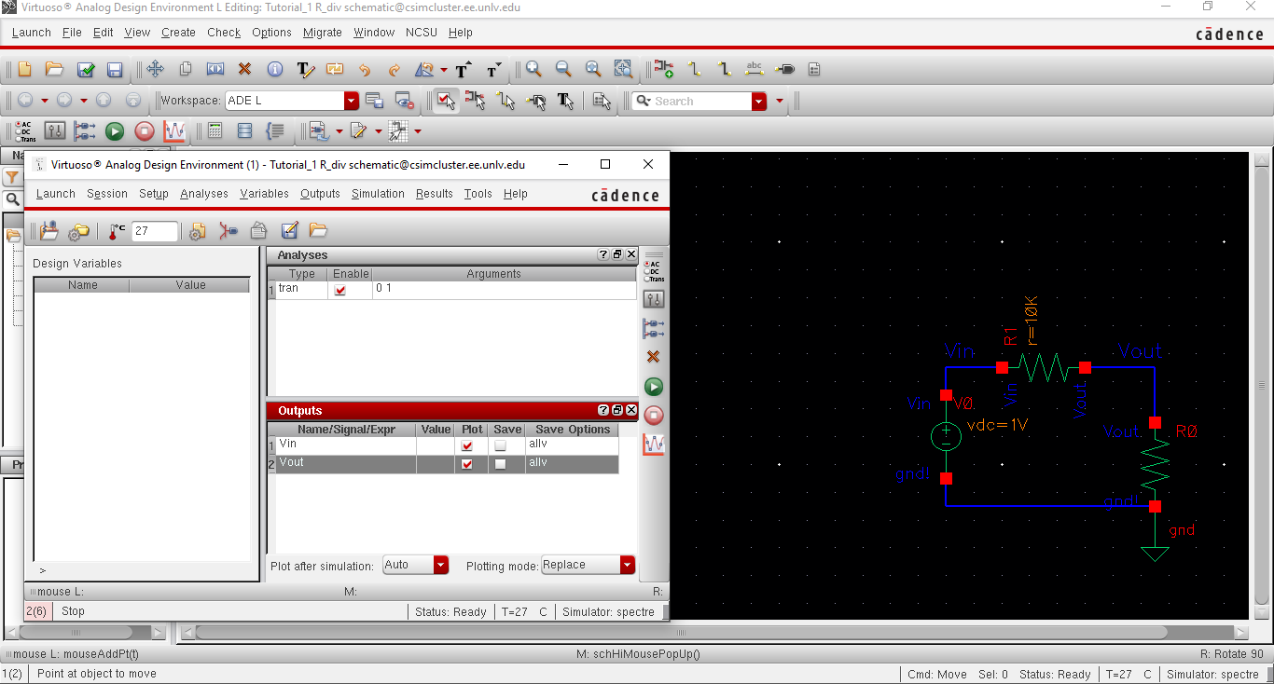Uncheck the Plot checkbox for Vin
This screenshot has height=684, width=1274.
point(467,445)
